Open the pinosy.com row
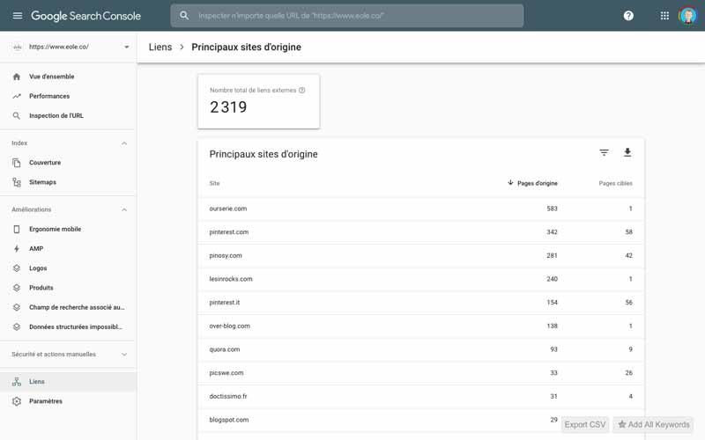 click(x=421, y=255)
